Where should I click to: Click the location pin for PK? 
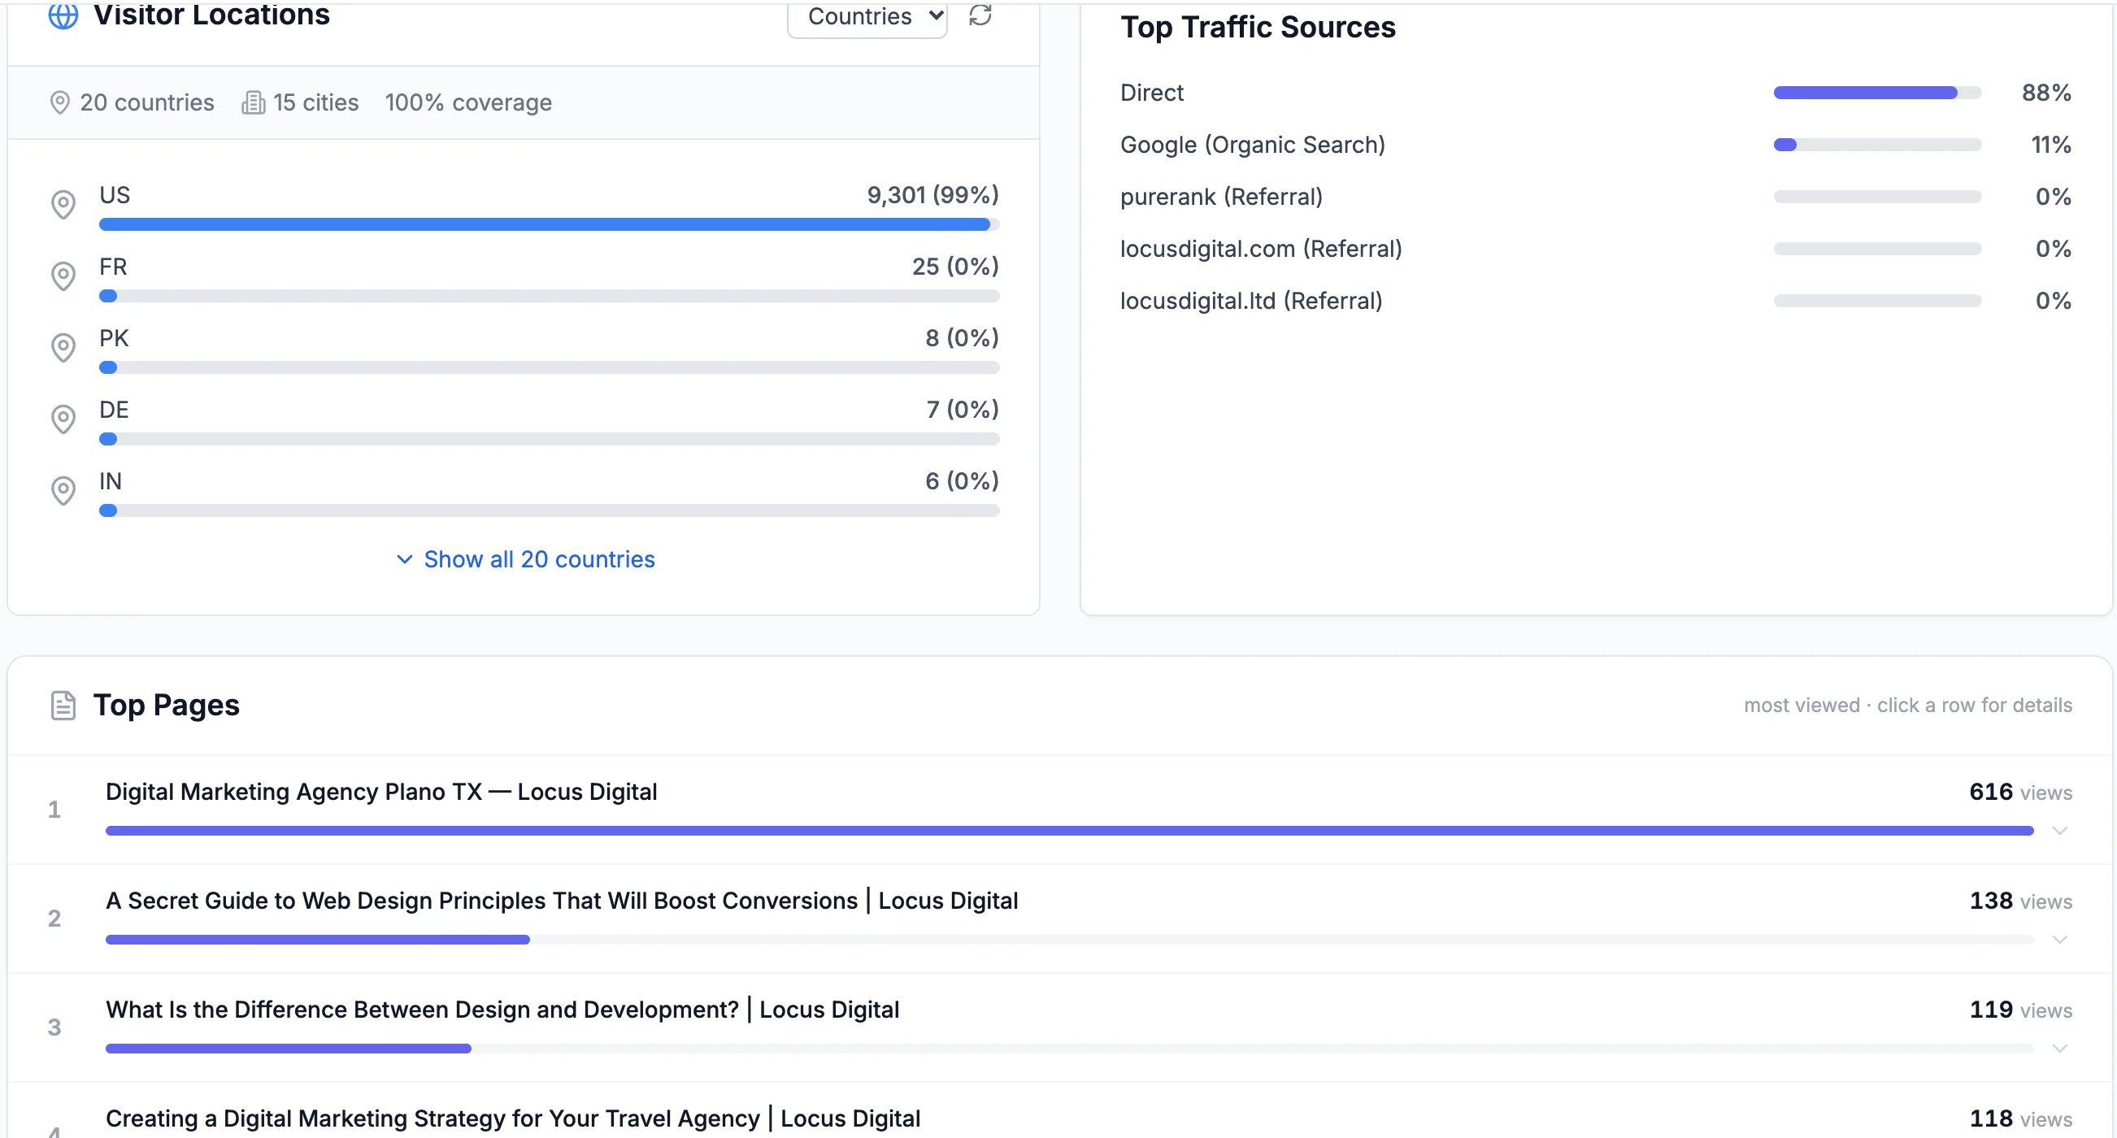pos(63,348)
